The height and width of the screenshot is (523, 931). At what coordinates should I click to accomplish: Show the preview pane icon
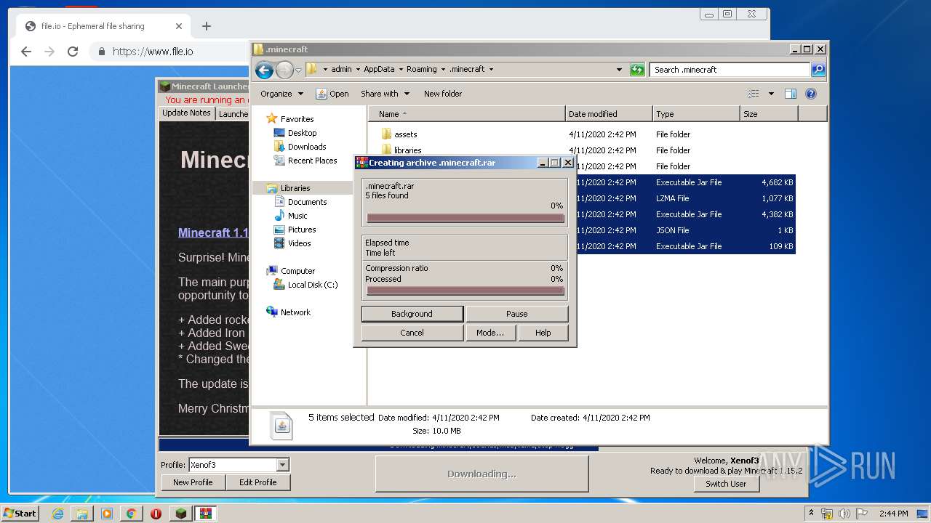click(x=791, y=94)
